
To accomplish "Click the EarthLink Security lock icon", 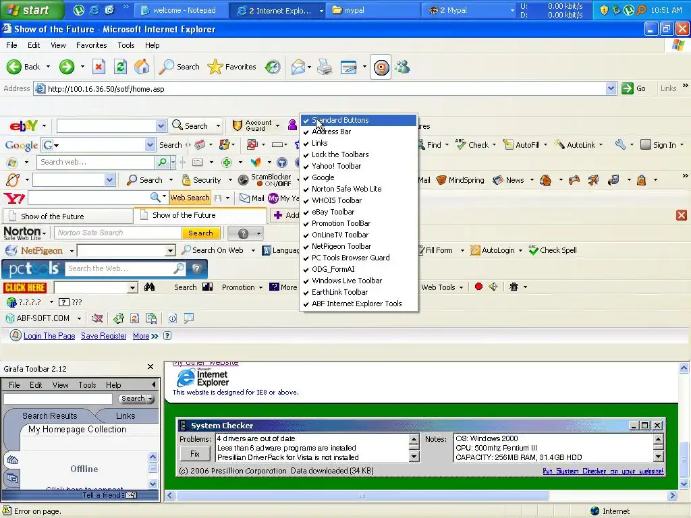I will tap(202, 180).
